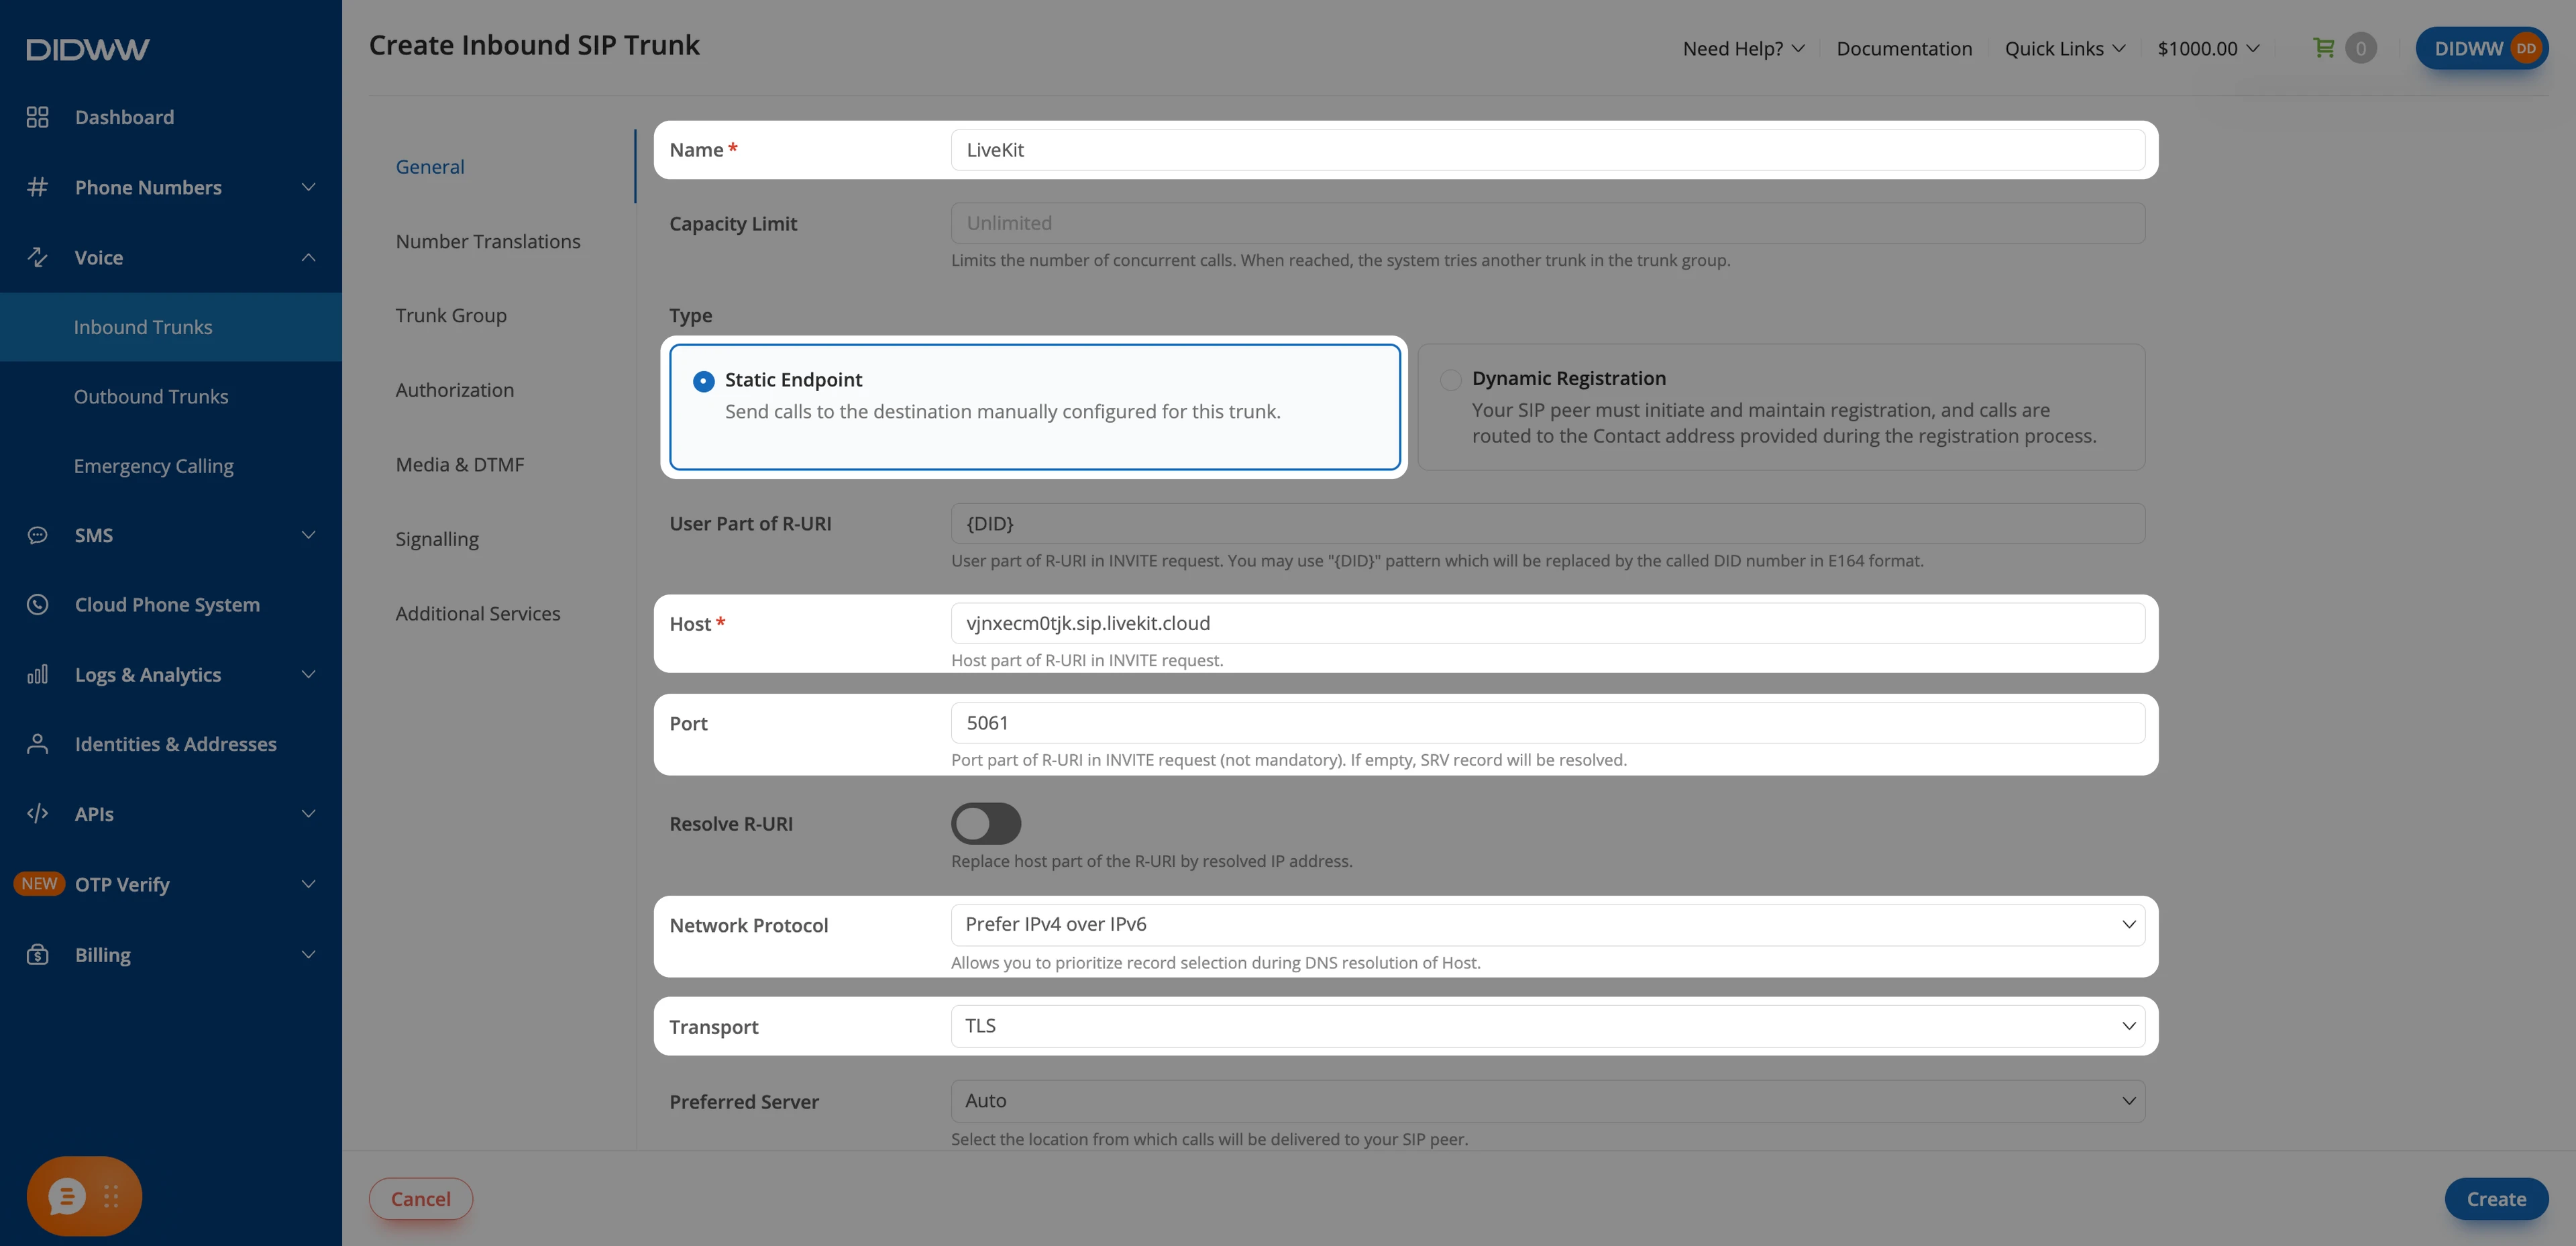Click the Create button
This screenshot has width=2576, height=1246.
coord(2496,1198)
